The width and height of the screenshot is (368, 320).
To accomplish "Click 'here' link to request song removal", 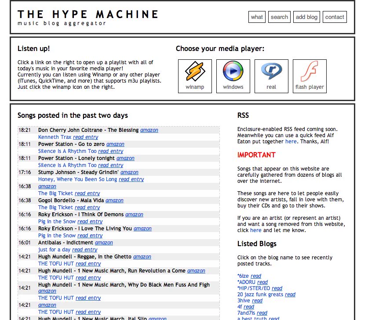I will [255, 230].
